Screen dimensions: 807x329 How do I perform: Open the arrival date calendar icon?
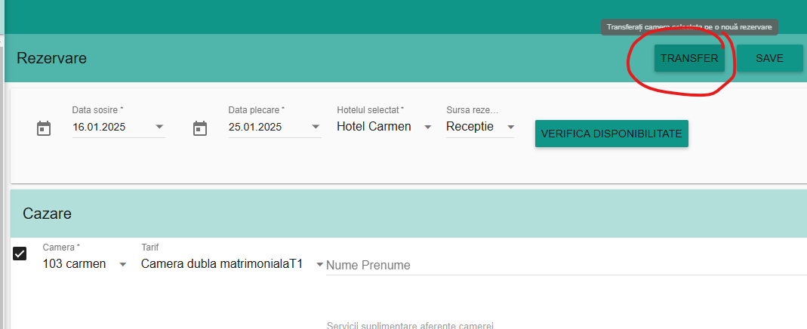coord(44,128)
